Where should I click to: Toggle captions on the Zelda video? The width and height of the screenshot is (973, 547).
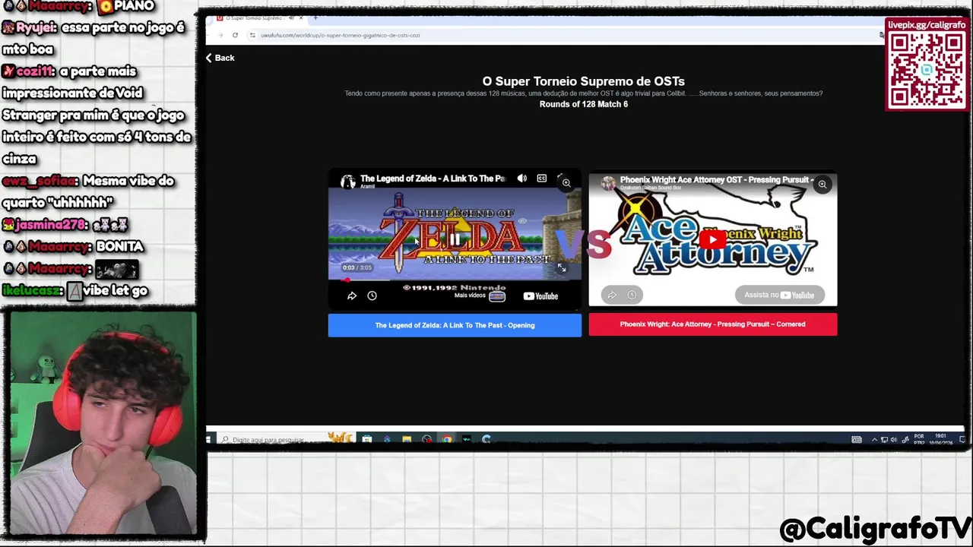click(x=542, y=179)
